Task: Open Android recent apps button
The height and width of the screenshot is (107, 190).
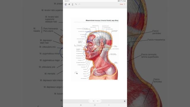Action: 81,105
